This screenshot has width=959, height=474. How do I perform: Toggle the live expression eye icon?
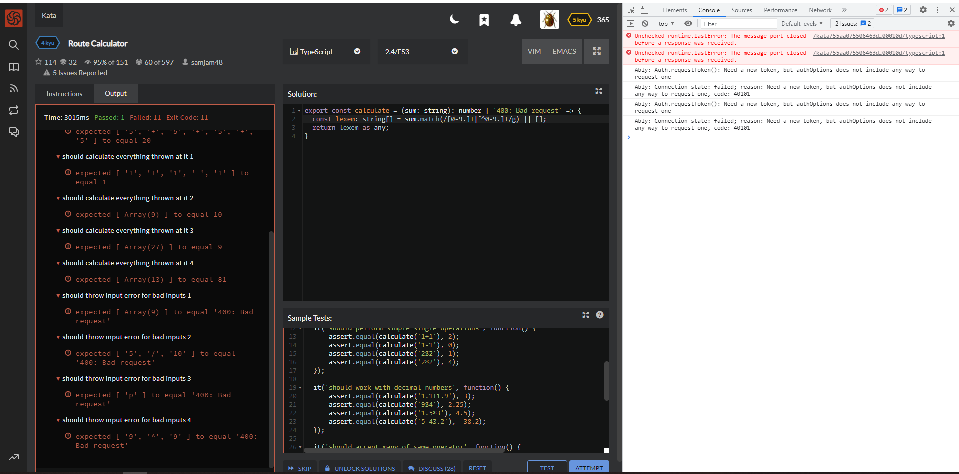pos(688,23)
